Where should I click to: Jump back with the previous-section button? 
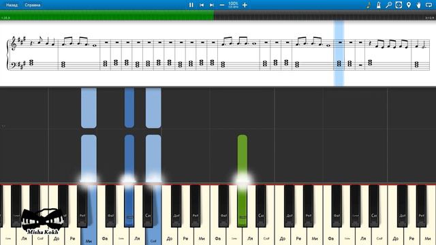pos(202,5)
